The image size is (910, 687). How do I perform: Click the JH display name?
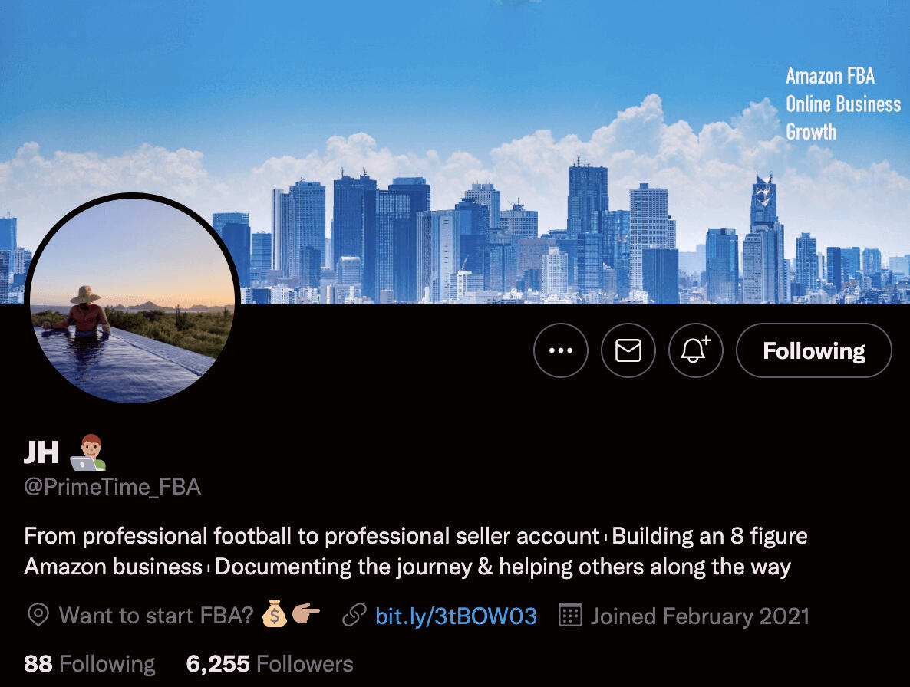tap(41, 452)
